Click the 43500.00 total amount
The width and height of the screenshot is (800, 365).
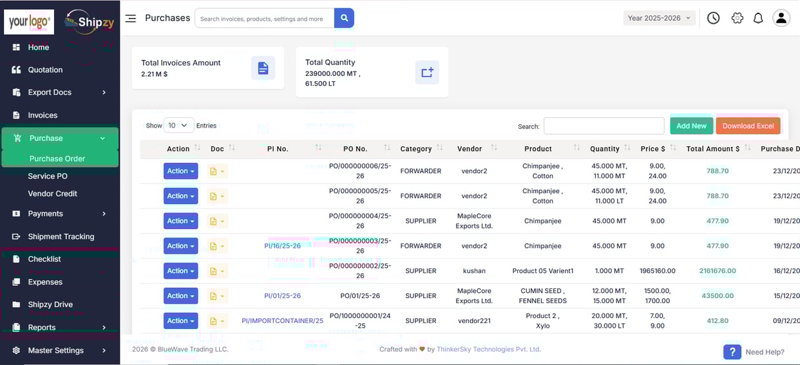point(718,296)
